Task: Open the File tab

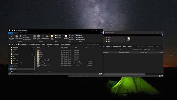Action: [x=11, y=33]
